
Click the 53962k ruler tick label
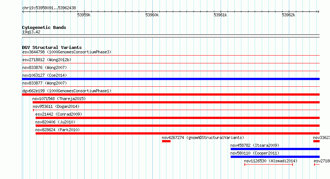pyautogui.click(x=288, y=15)
